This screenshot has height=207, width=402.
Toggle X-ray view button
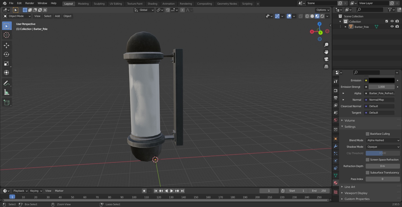[x=300, y=16]
